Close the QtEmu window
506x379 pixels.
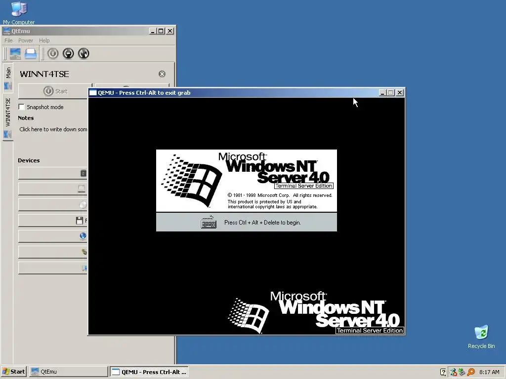tap(170, 31)
